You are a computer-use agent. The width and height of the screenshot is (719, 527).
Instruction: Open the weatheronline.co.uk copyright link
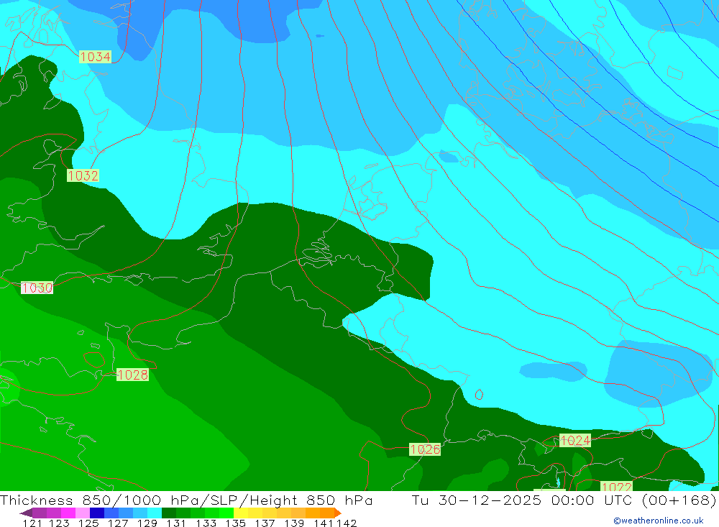(x=659, y=521)
